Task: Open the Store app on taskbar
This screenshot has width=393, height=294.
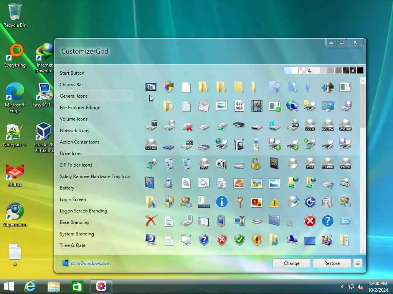Action: click(77, 286)
